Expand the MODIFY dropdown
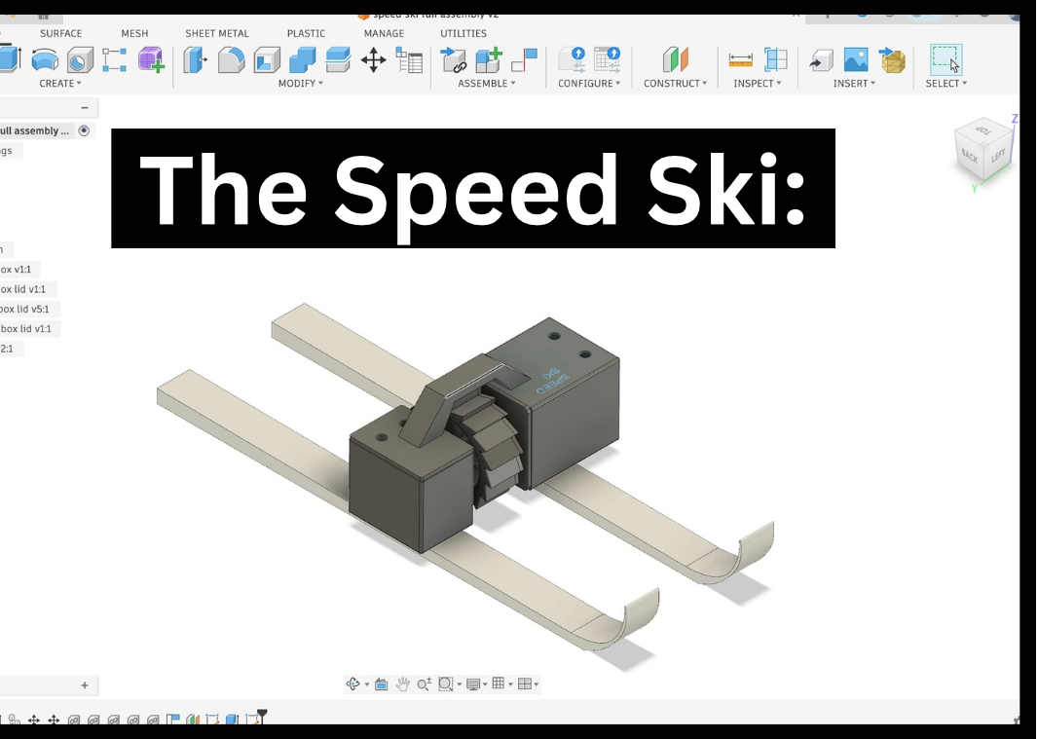This screenshot has width=1038, height=739. (x=301, y=84)
